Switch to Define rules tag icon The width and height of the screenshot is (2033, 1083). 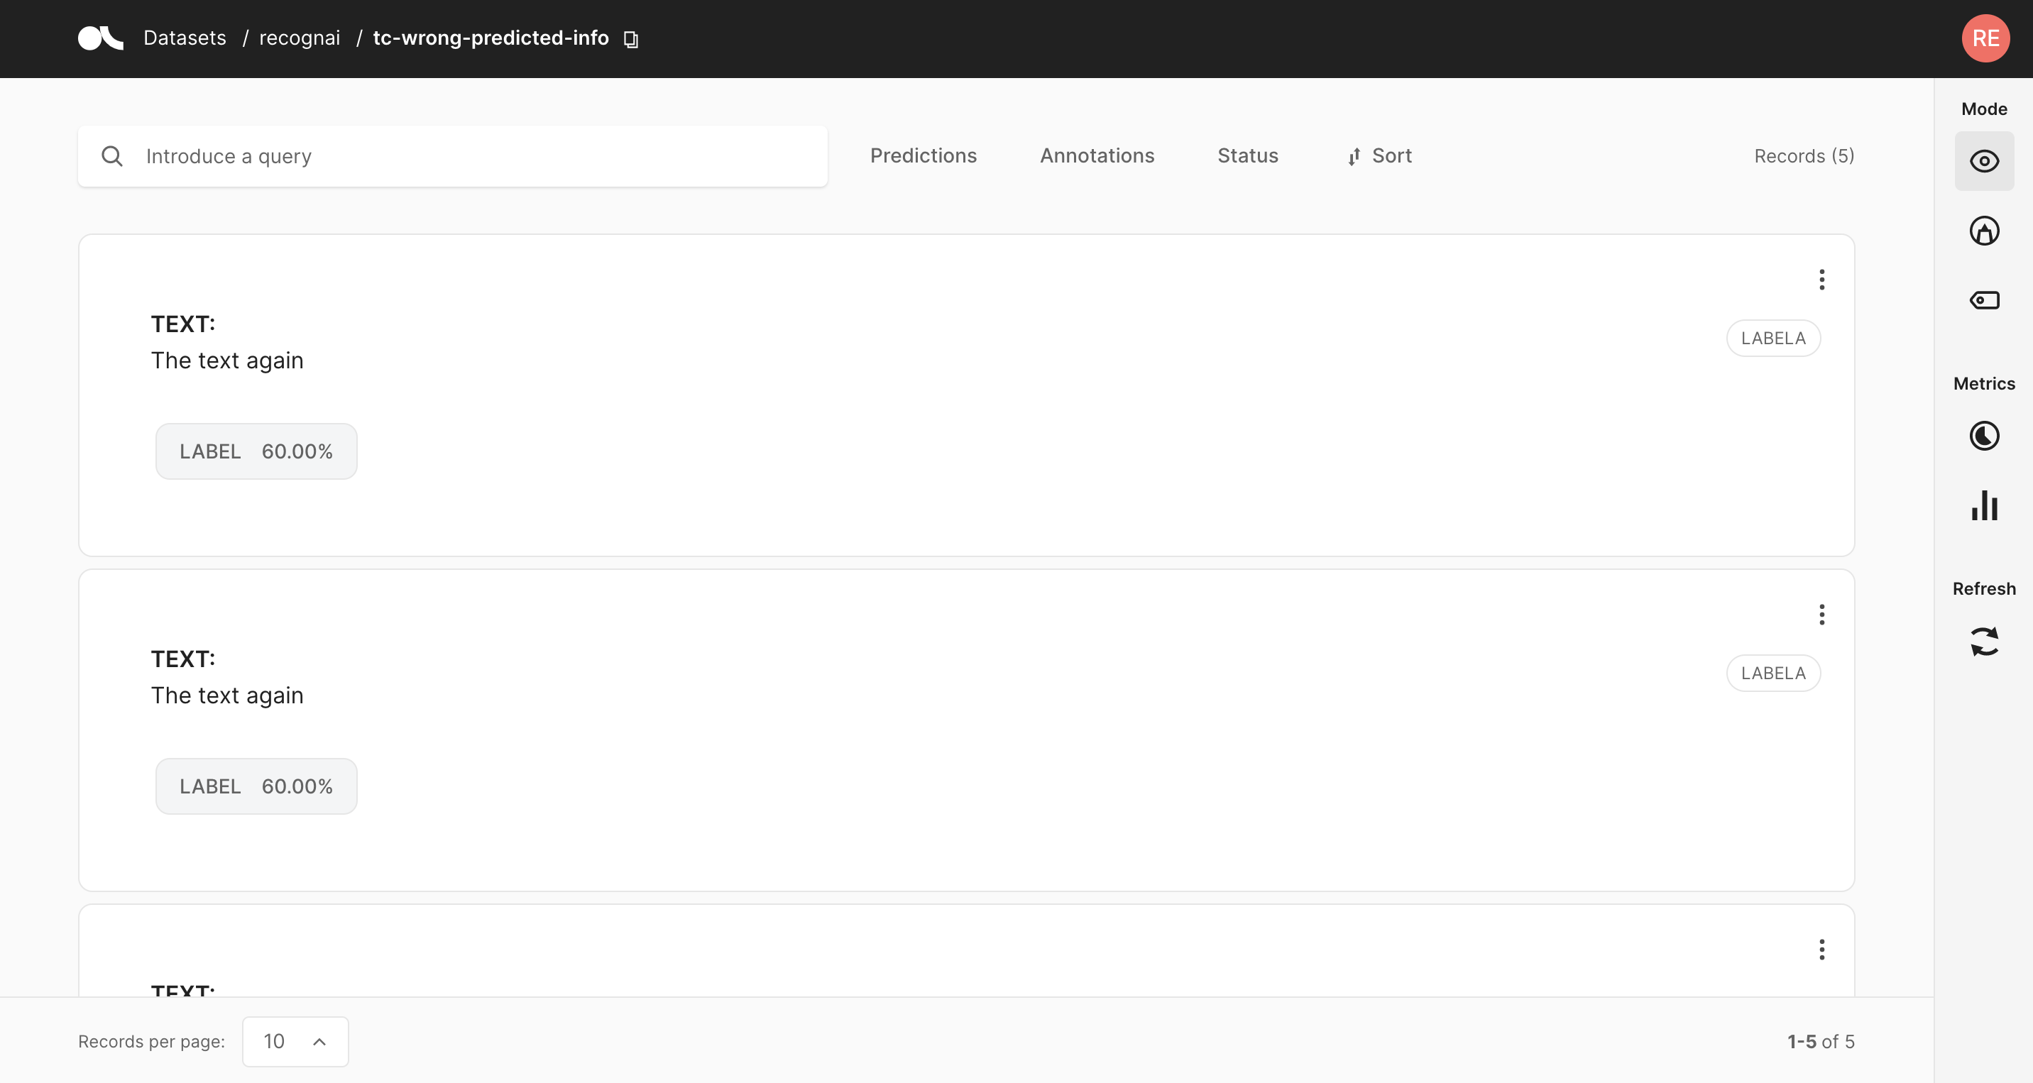(1984, 299)
